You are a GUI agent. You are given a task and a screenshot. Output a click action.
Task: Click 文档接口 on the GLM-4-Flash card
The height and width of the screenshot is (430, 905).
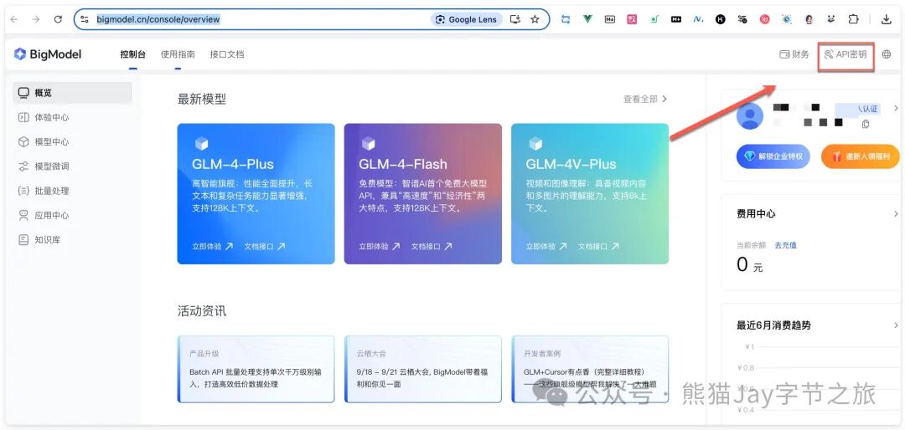[x=432, y=246]
